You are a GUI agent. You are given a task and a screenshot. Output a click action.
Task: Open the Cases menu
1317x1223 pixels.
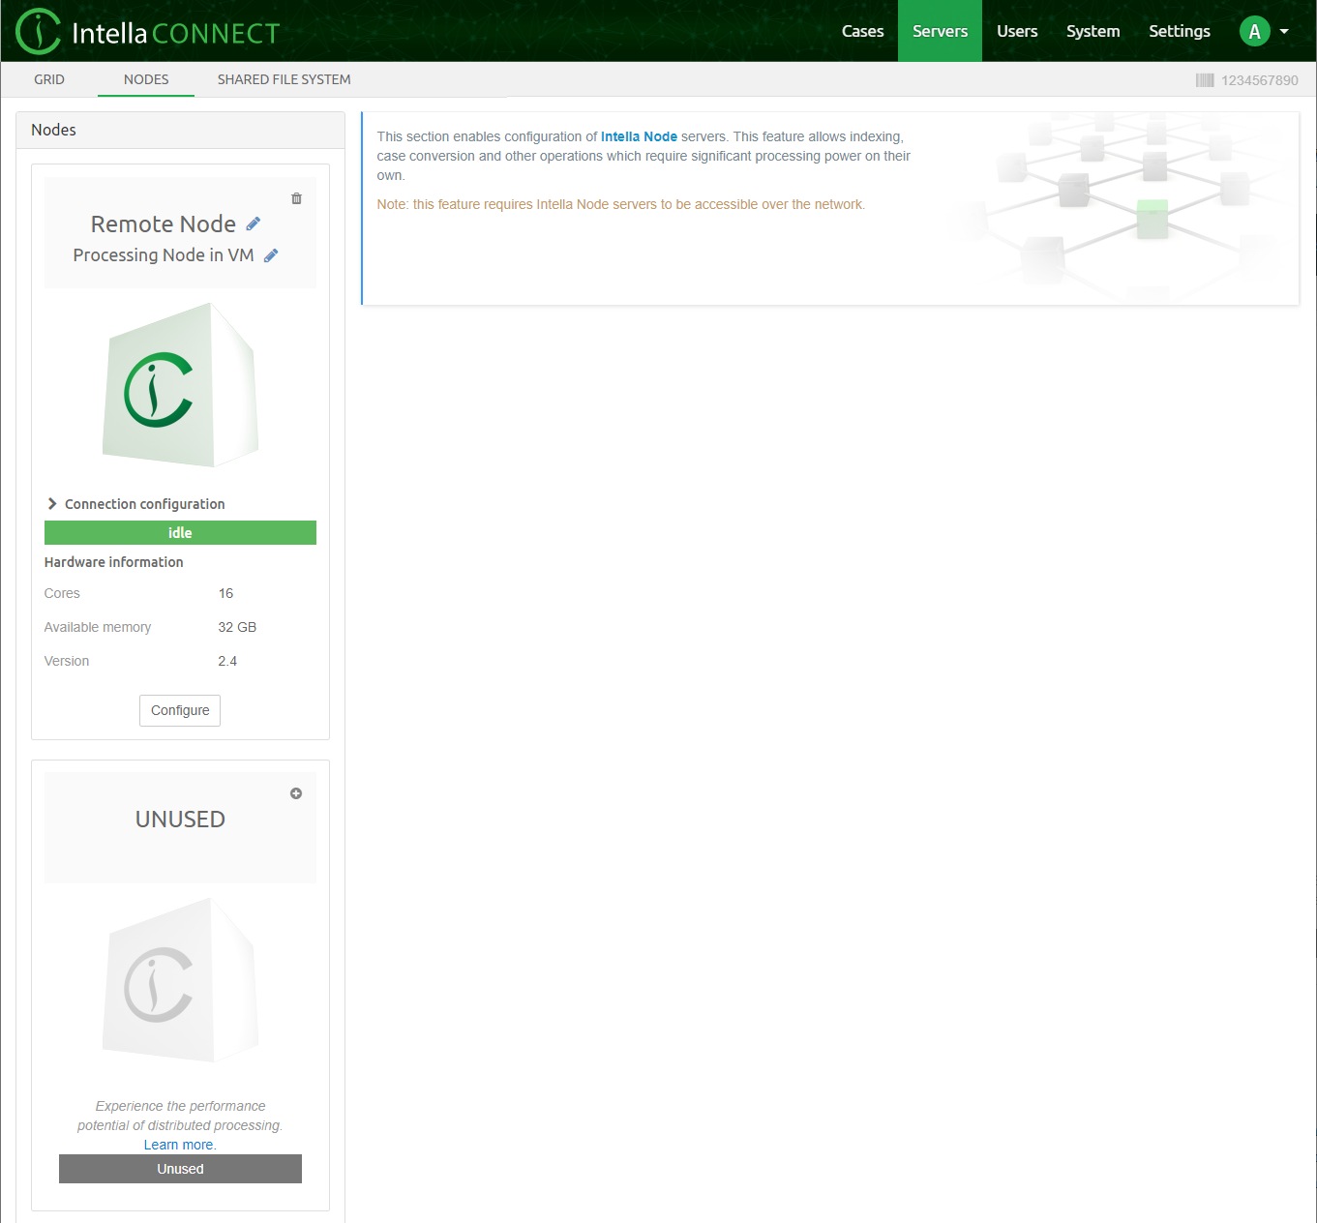coord(862,31)
